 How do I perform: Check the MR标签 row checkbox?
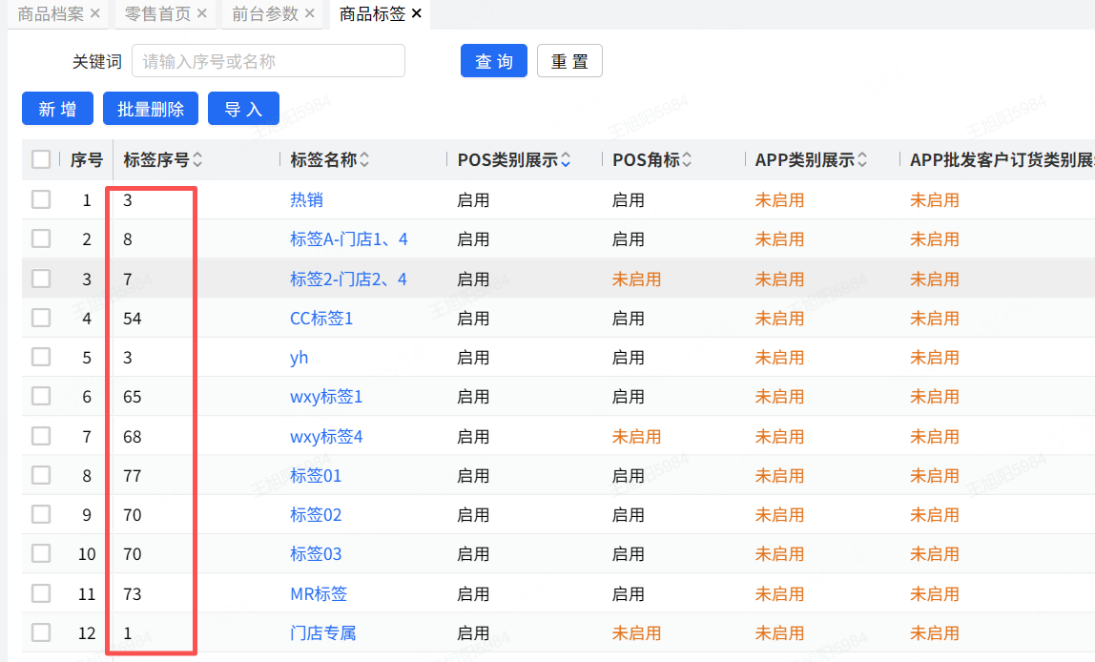coord(41,593)
